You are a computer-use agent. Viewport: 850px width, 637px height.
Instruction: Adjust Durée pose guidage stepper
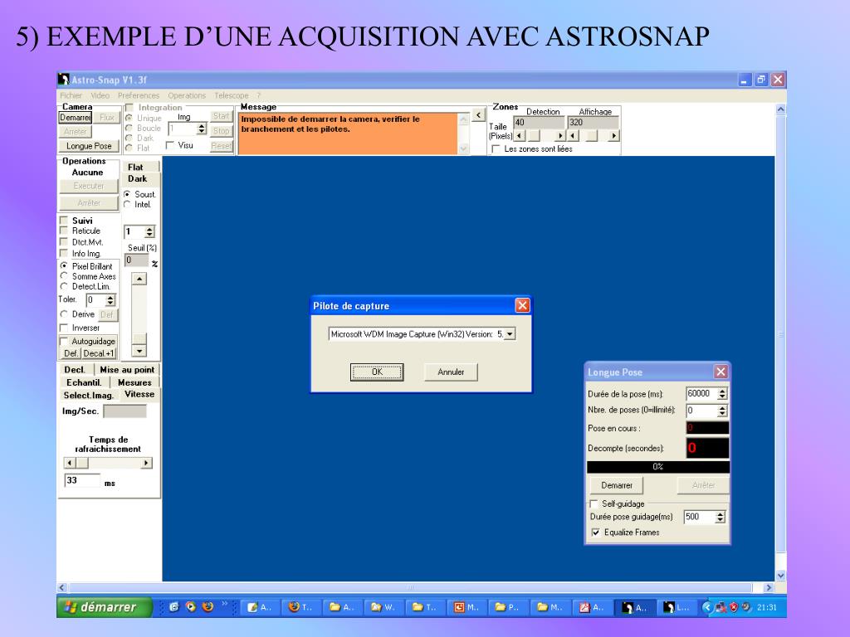(x=720, y=517)
